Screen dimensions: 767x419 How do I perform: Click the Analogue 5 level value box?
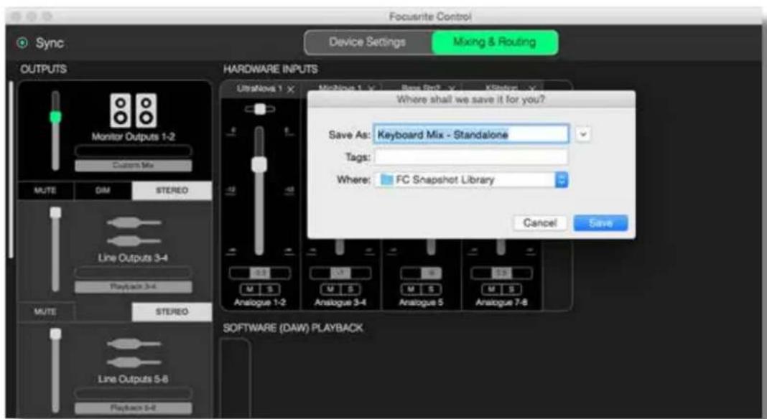click(x=421, y=273)
